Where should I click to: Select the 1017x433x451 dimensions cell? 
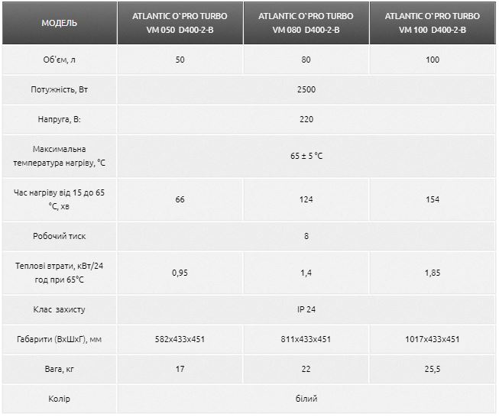[432, 340]
